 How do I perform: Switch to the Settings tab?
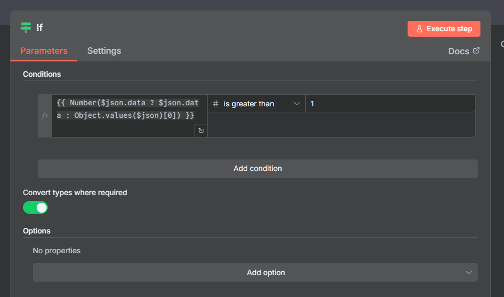point(104,50)
